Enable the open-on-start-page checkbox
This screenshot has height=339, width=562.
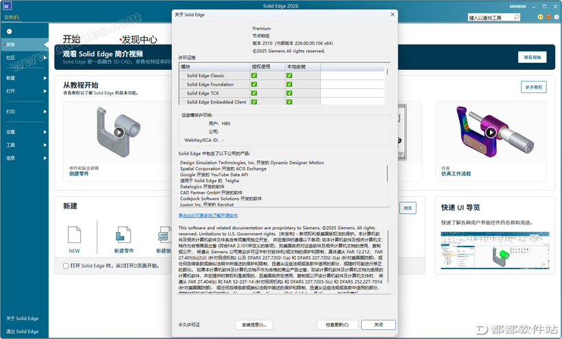pyautogui.click(x=66, y=266)
